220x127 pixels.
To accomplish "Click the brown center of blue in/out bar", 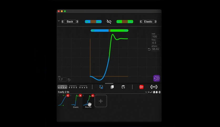I will click(x=93, y=22).
